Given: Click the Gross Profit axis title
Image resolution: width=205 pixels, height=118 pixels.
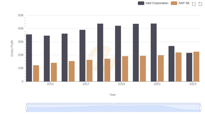Looking at the screenshot, I should [12, 48].
